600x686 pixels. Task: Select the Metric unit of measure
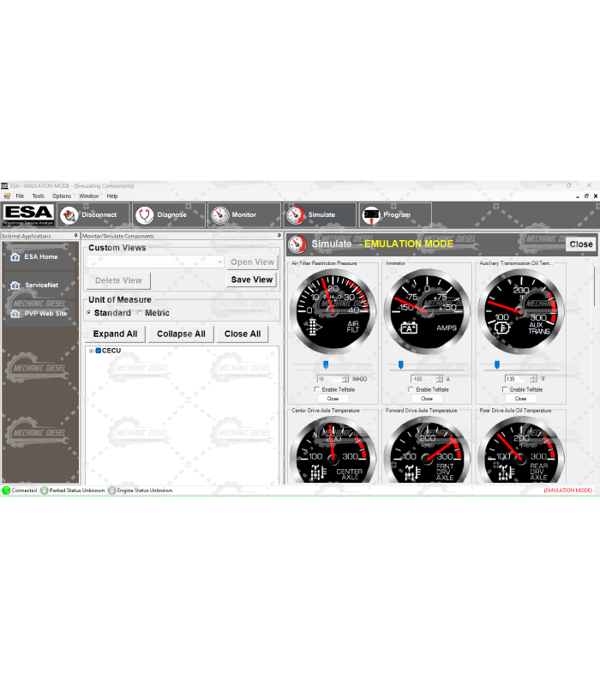[140, 313]
